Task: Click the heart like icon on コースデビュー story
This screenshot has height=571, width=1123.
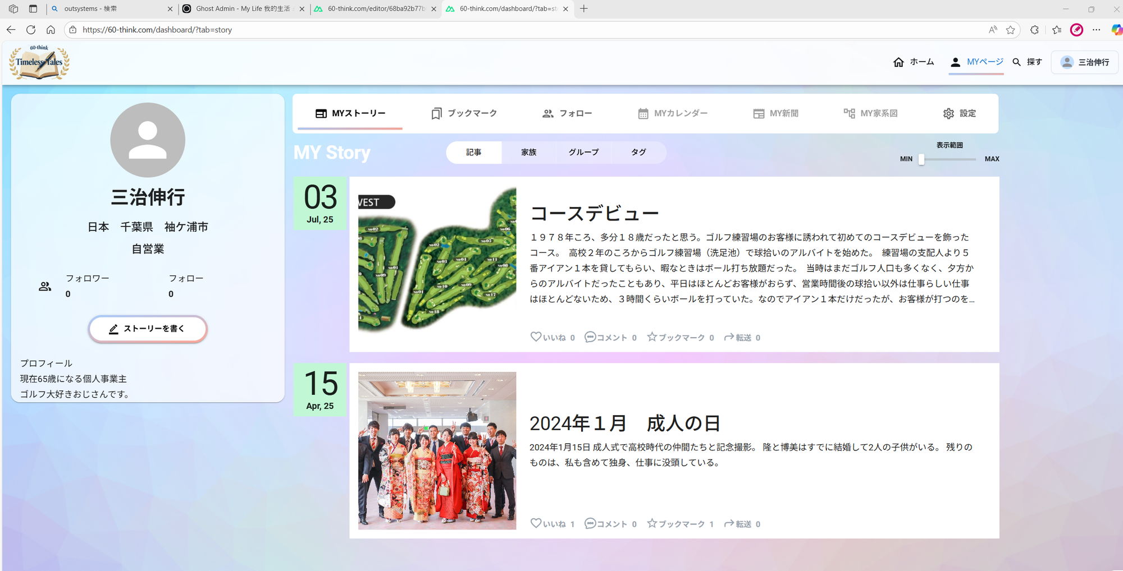Action: click(536, 337)
